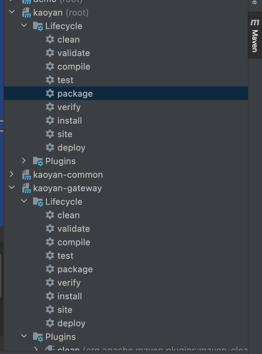Image resolution: width=262 pixels, height=354 pixels.
Task: Collapse the kaoyan root project node
Action: point(11,12)
